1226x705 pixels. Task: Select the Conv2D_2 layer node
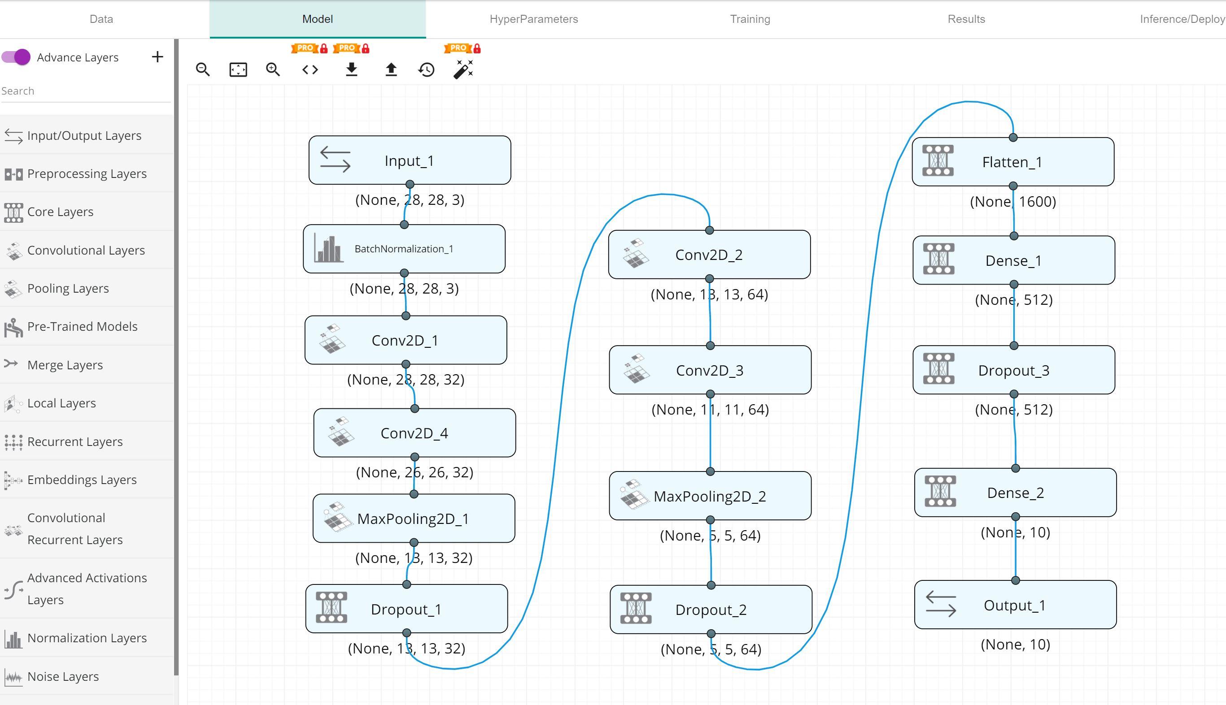[x=709, y=255]
